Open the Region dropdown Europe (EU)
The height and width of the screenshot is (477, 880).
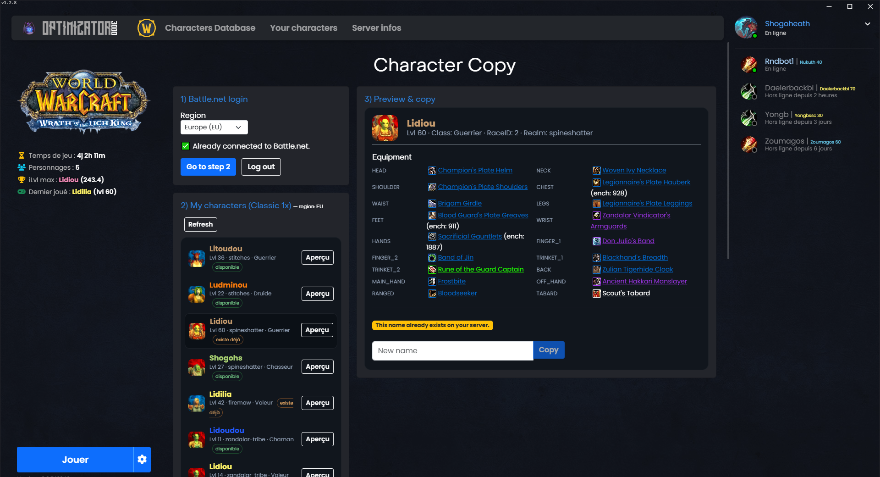(x=214, y=127)
